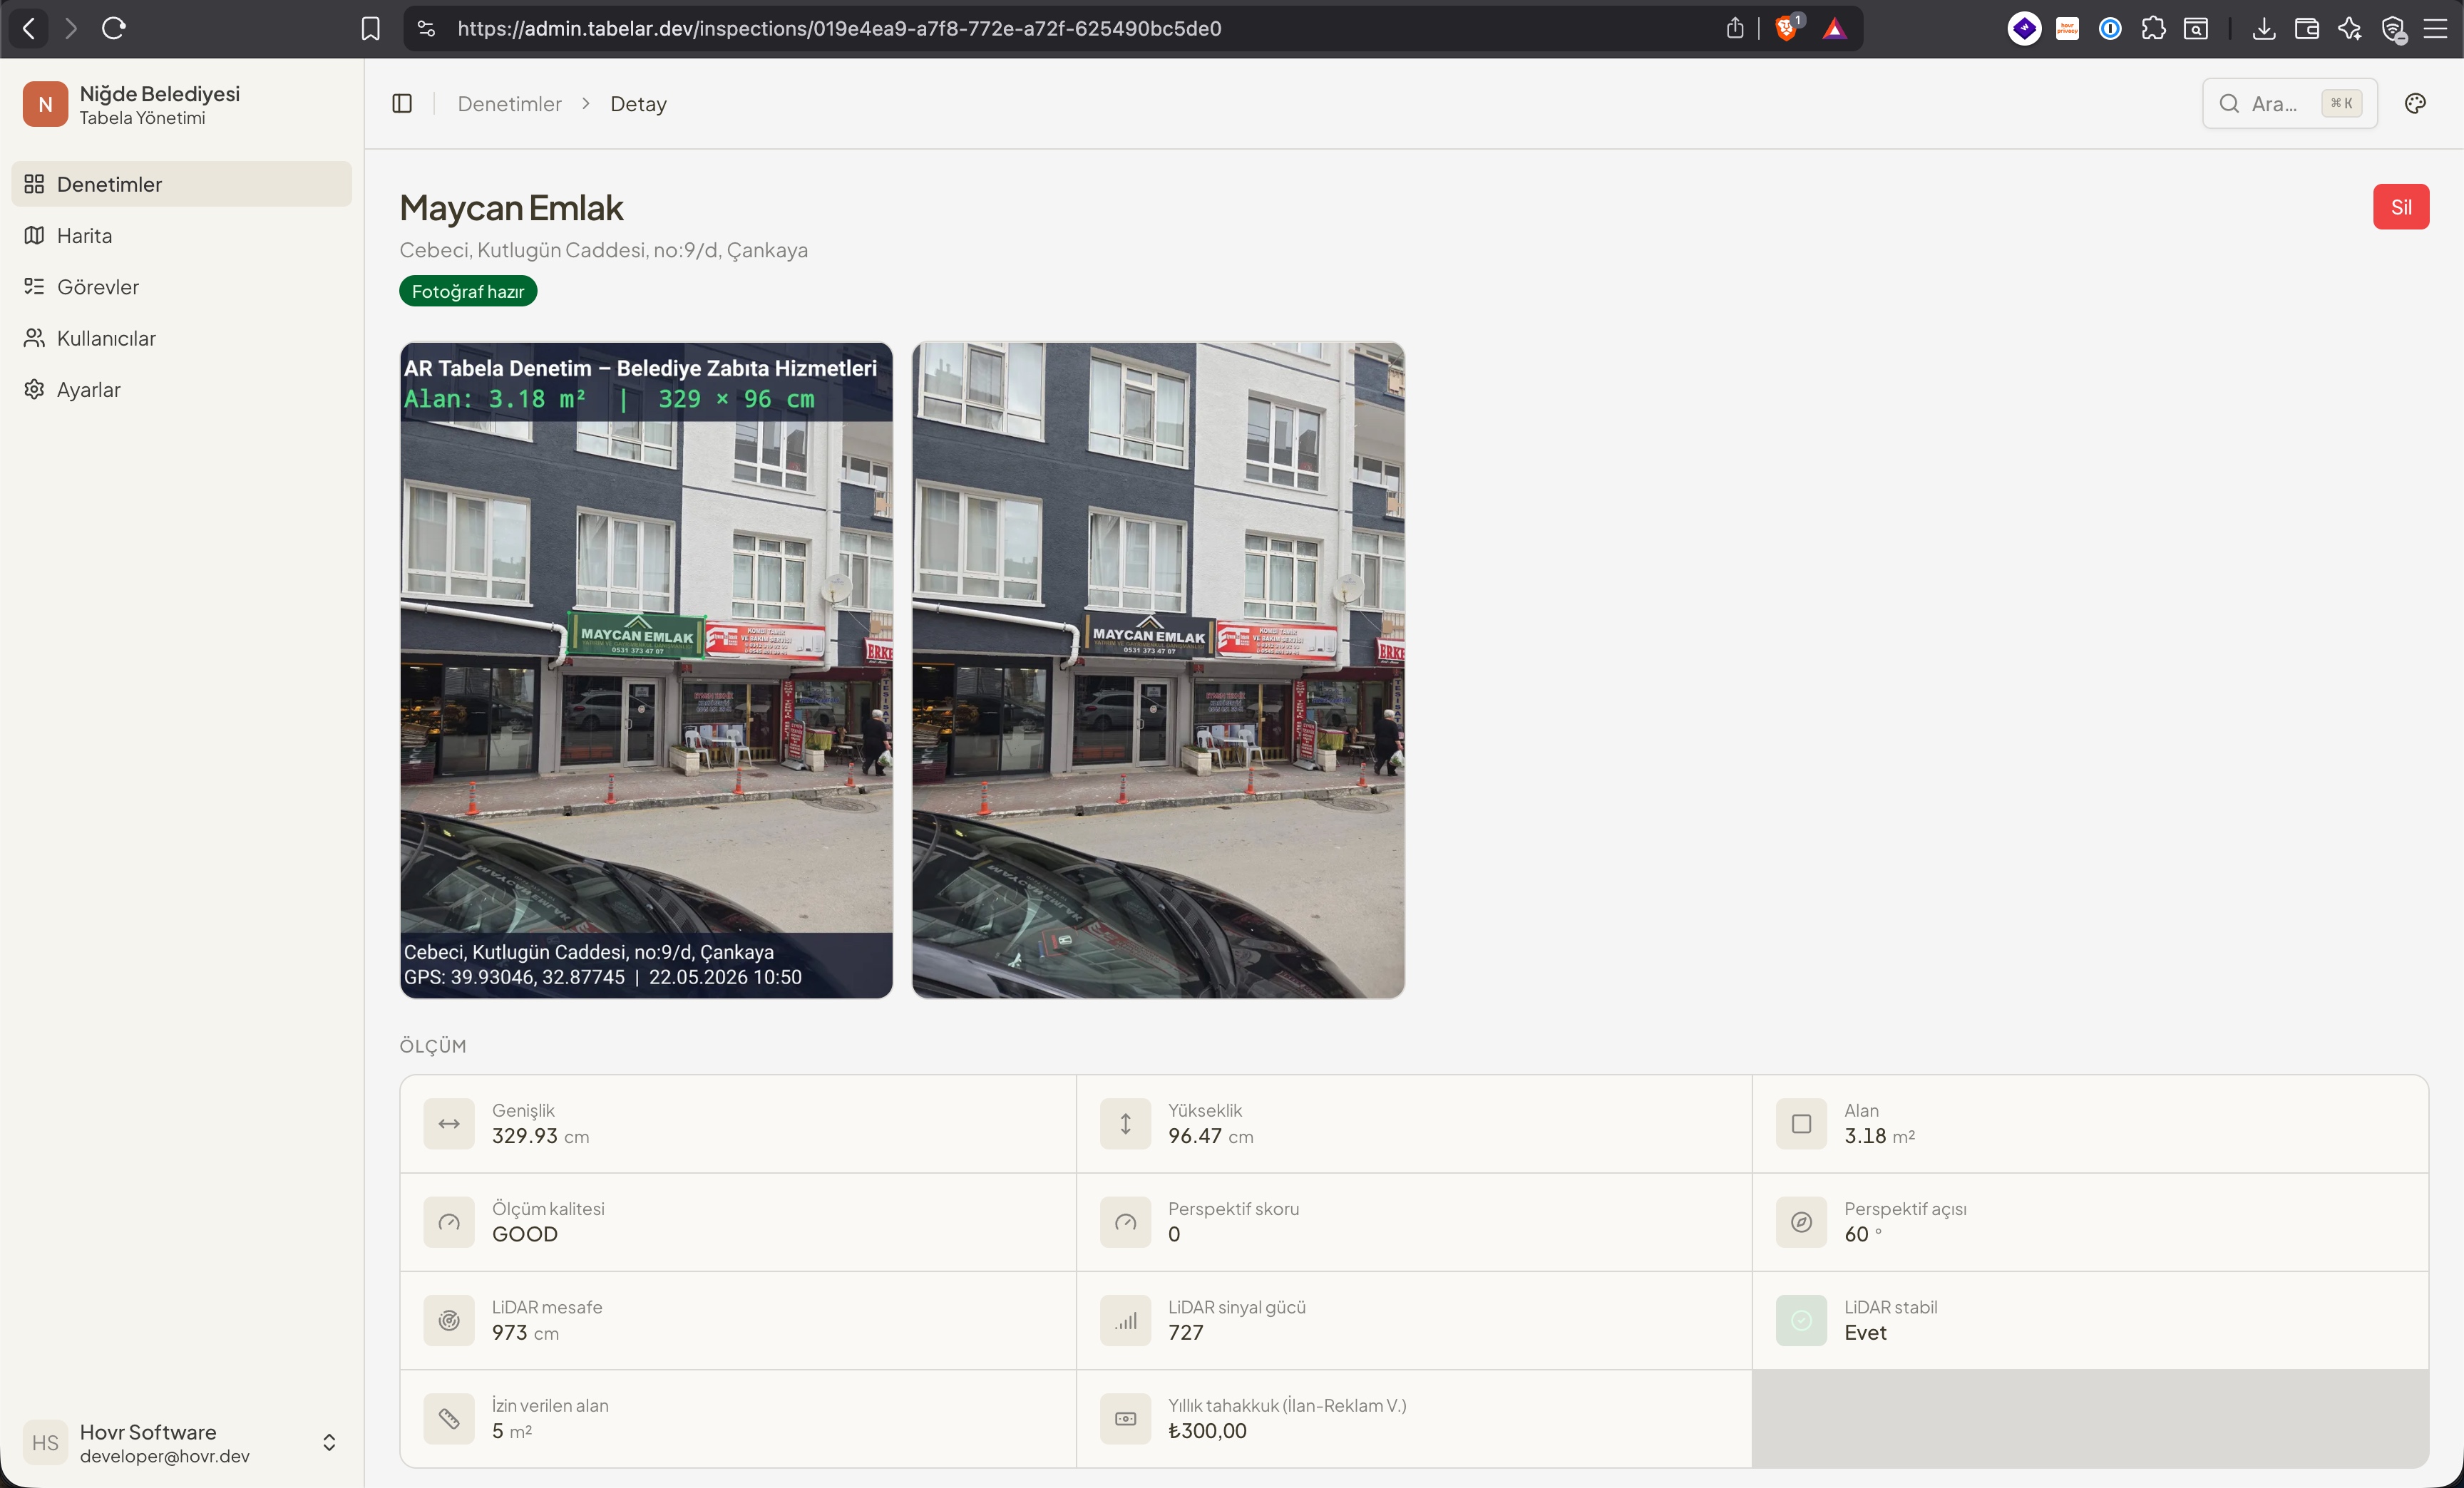The height and width of the screenshot is (1488, 2464).
Task: Go back with the browser back arrow
Action: pos(29,28)
